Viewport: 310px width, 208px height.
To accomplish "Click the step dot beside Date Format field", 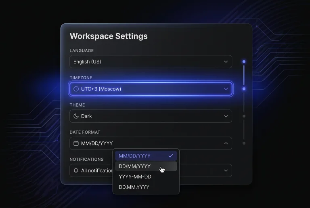I will coord(244,143).
